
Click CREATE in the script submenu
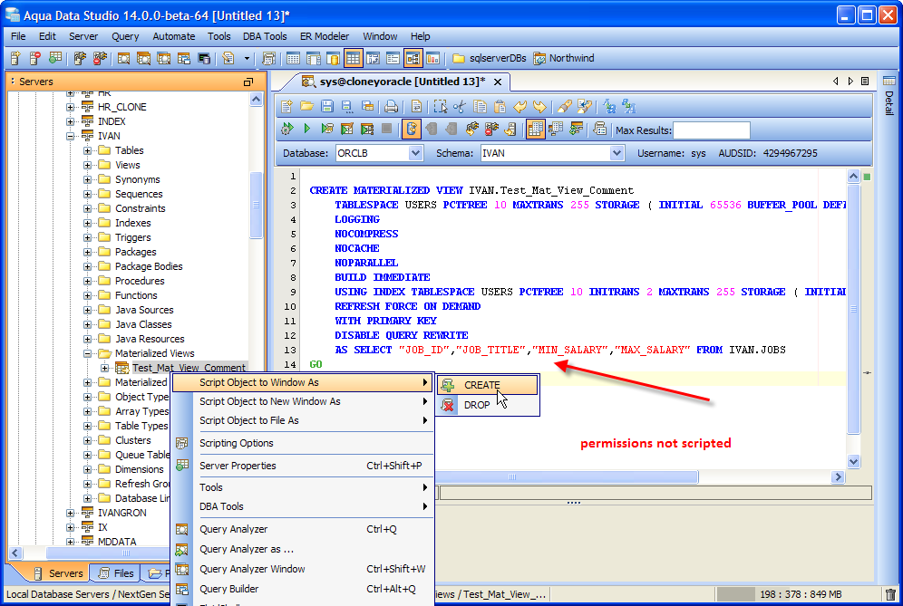click(x=488, y=385)
